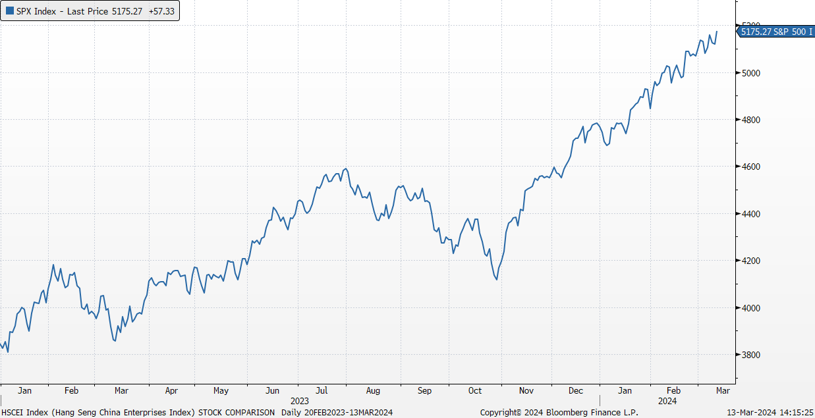Viewport: 815px width, 418px height.
Task: Click the Daily 20FEB2023-13MAR2024 date range text
Action: point(337,413)
